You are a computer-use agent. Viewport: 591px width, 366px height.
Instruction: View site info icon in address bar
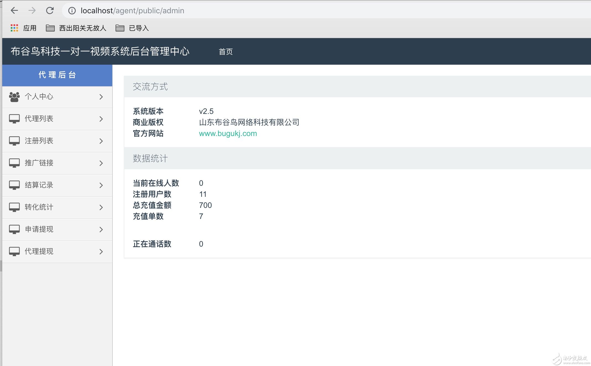coord(72,11)
